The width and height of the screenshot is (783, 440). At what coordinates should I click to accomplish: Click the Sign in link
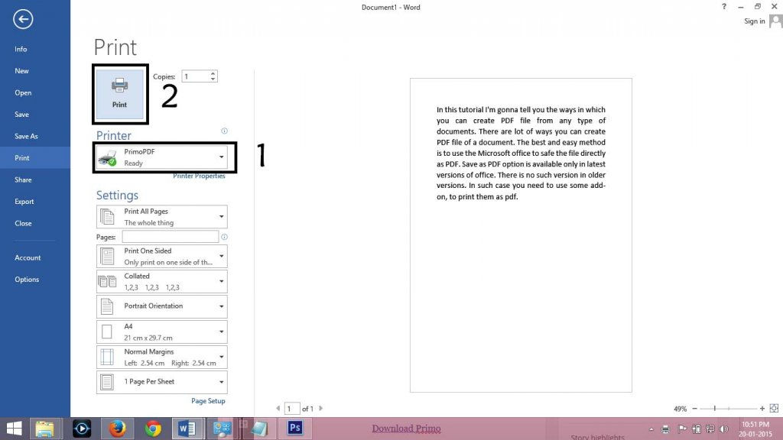click(x=754, y=21)
